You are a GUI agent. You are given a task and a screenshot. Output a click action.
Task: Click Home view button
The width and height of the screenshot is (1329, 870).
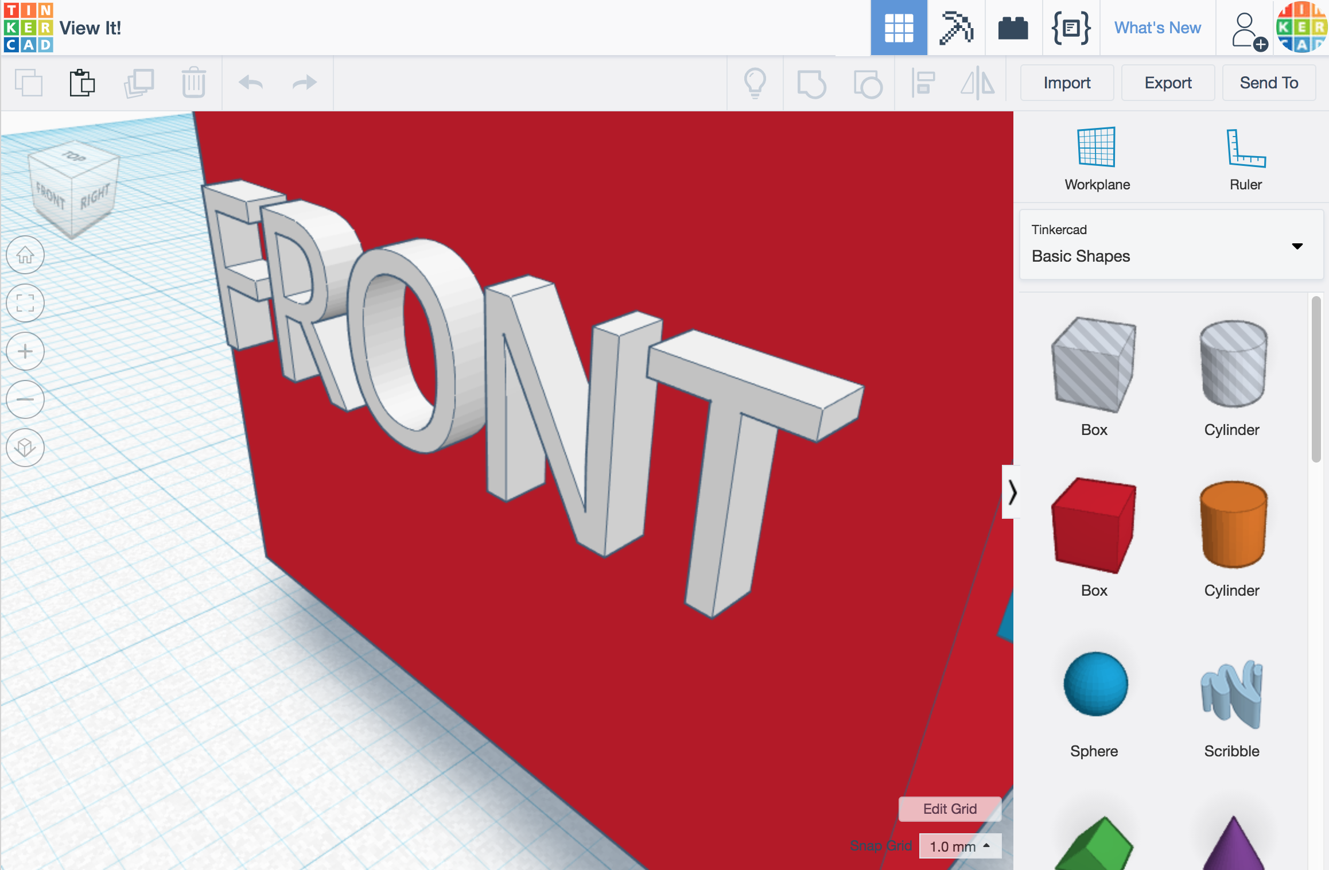click(25, 255)
